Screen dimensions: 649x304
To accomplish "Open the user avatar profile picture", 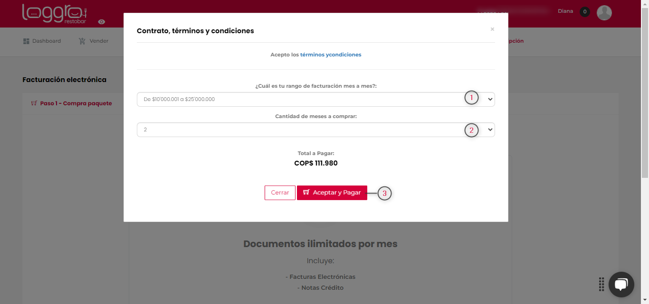I will coord(604,13).
